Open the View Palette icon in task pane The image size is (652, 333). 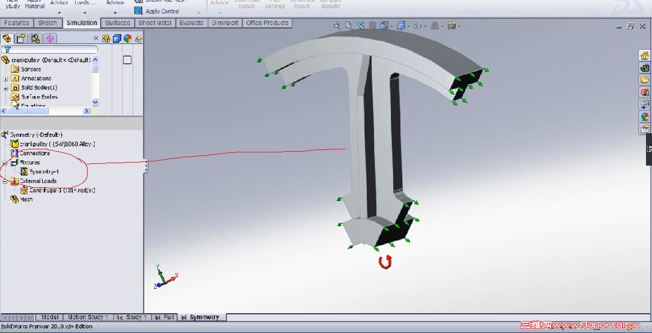coord(645,104)
